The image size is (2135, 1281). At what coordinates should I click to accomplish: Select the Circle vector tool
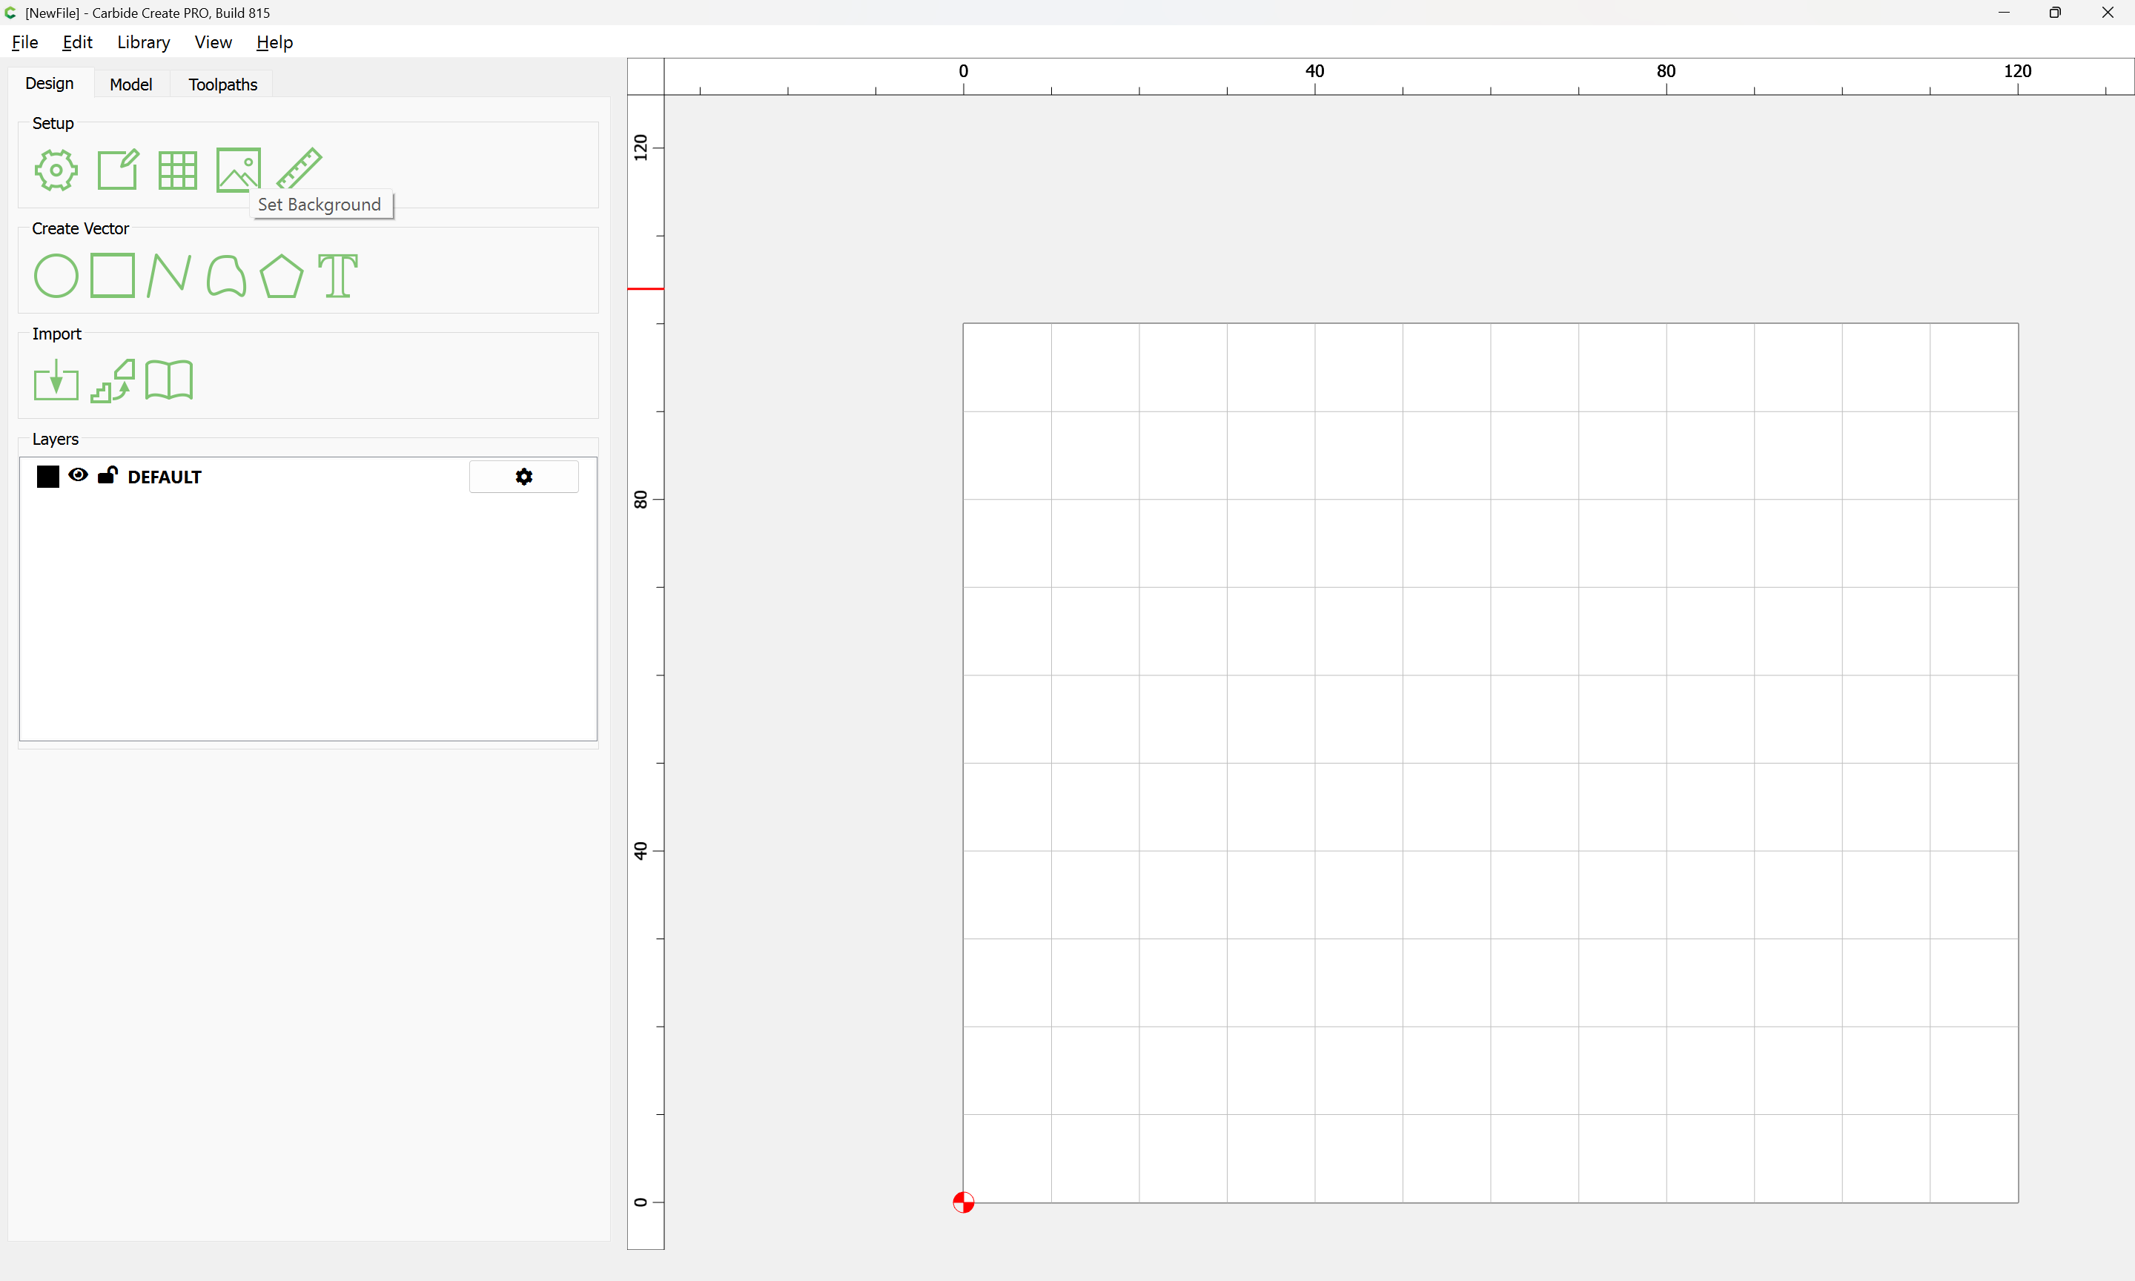(56, 277)
